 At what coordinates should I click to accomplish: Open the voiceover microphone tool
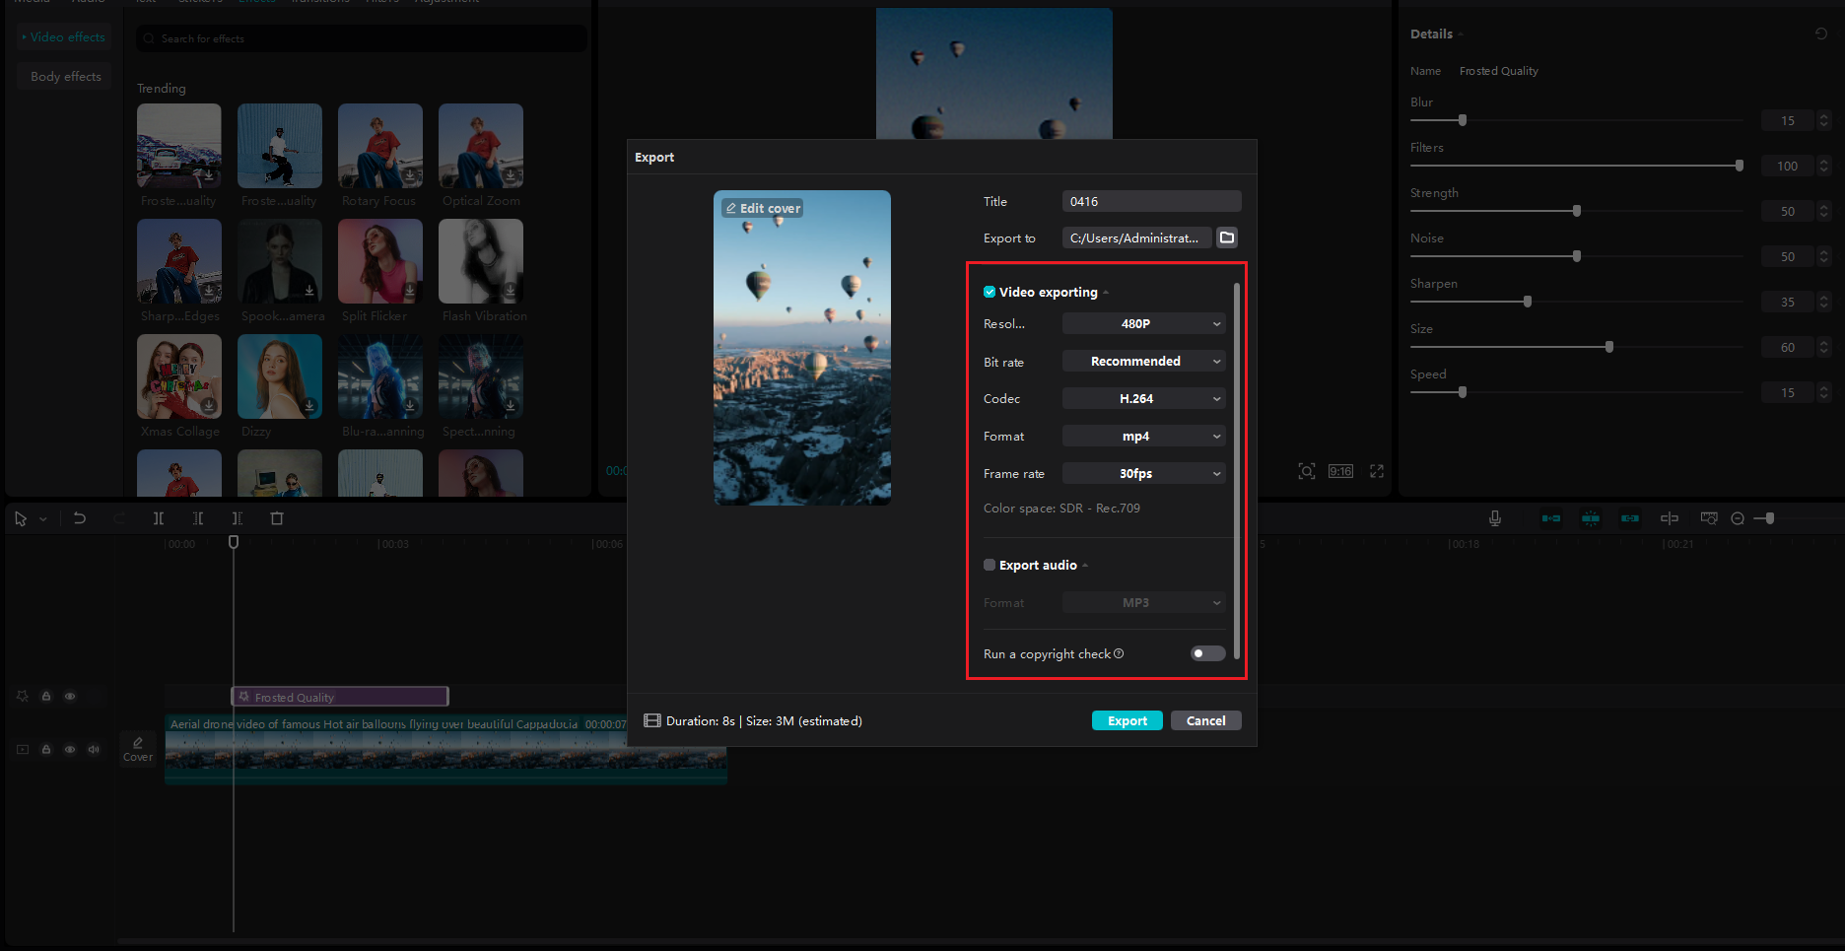coord(1494,517)
